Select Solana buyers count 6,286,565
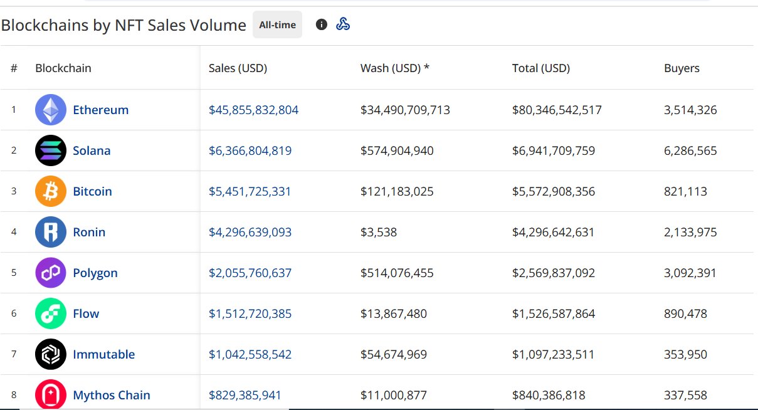758x410 pixels. [x=690, y=150]
